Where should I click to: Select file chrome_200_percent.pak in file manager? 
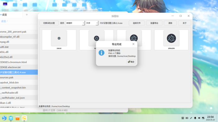(19, 32)
